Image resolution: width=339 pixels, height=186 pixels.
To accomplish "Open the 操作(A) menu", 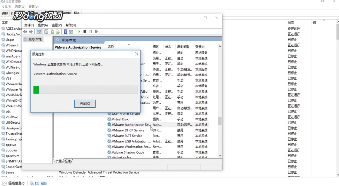I will [43, 25].
